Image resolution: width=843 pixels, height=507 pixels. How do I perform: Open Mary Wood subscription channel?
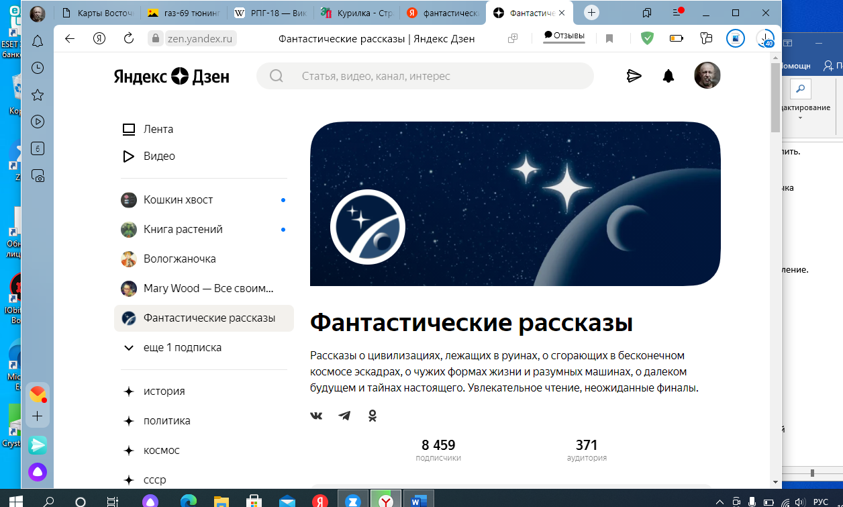[204, 288]
